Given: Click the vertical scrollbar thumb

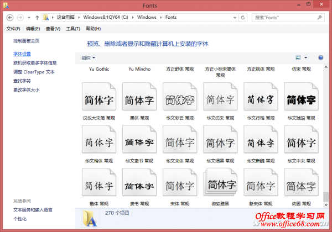Looking at the screenshot, I should coord(326,197).
